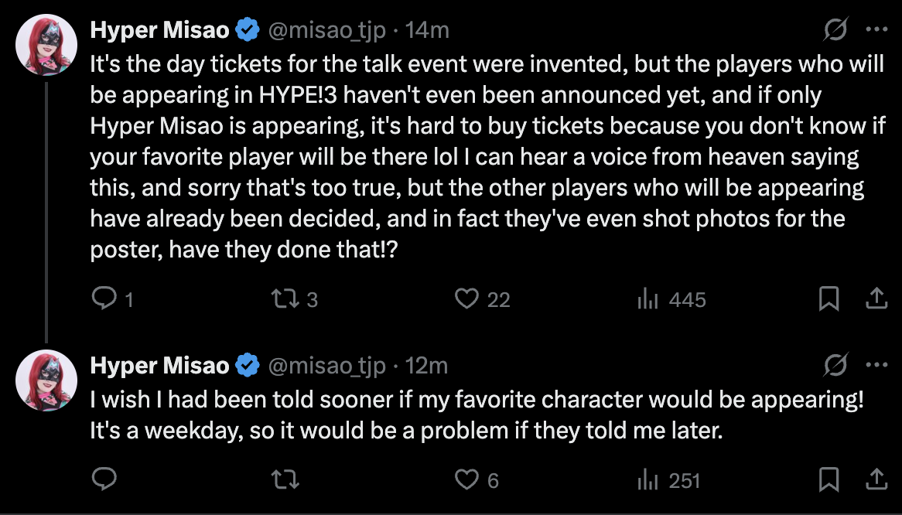
Task: Open more options menu for second tweet
Action: [x=875, y=365]
